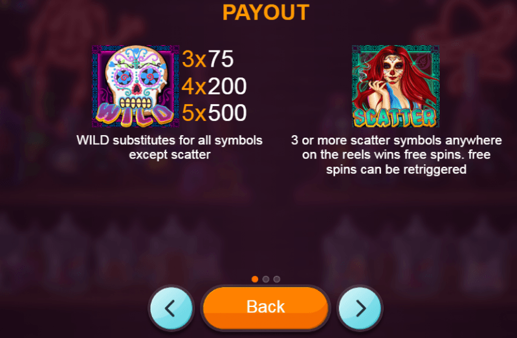Click '3 or more scatter symbols anywhere' text
Viewport: 517px width, 338px height.
[x=396, y=140]
